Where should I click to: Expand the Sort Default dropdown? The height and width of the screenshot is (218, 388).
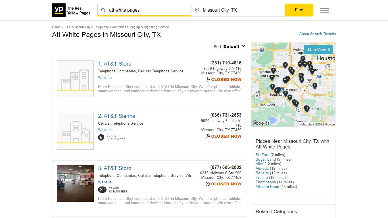[x=230, y=47]
